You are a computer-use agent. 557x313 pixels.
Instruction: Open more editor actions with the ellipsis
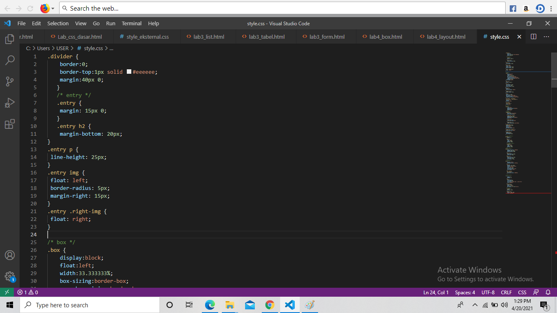(x=546, y=36)
